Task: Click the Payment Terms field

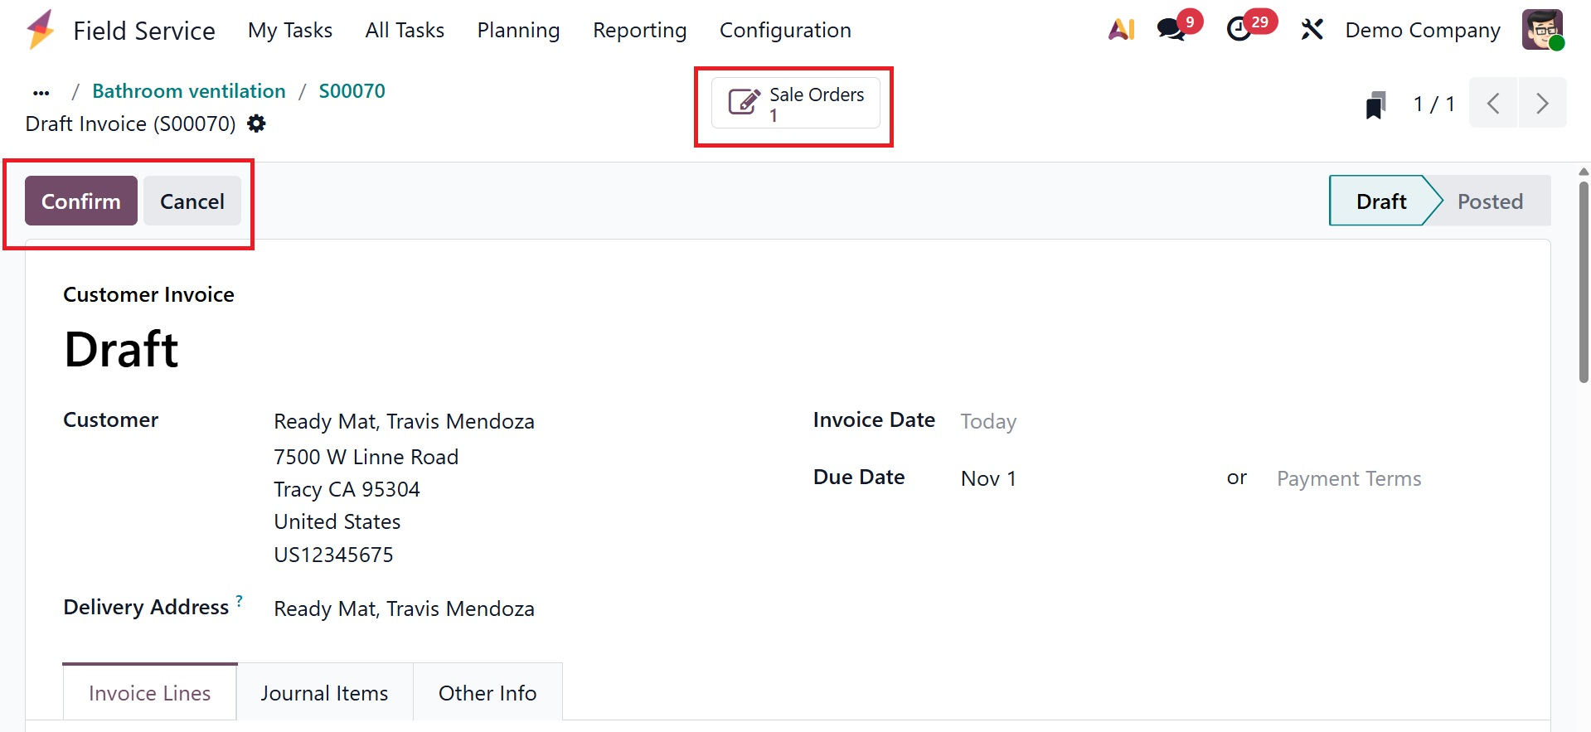Action: click(x=1348, y=478)
